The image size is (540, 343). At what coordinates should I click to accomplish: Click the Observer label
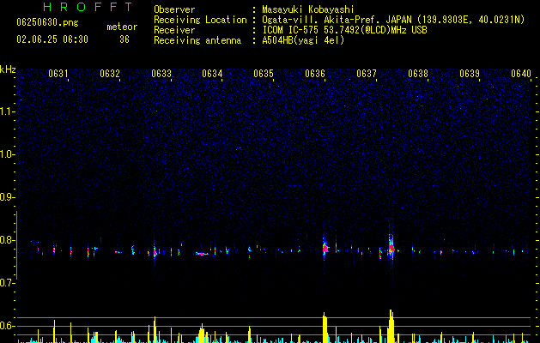click(174, 9)
